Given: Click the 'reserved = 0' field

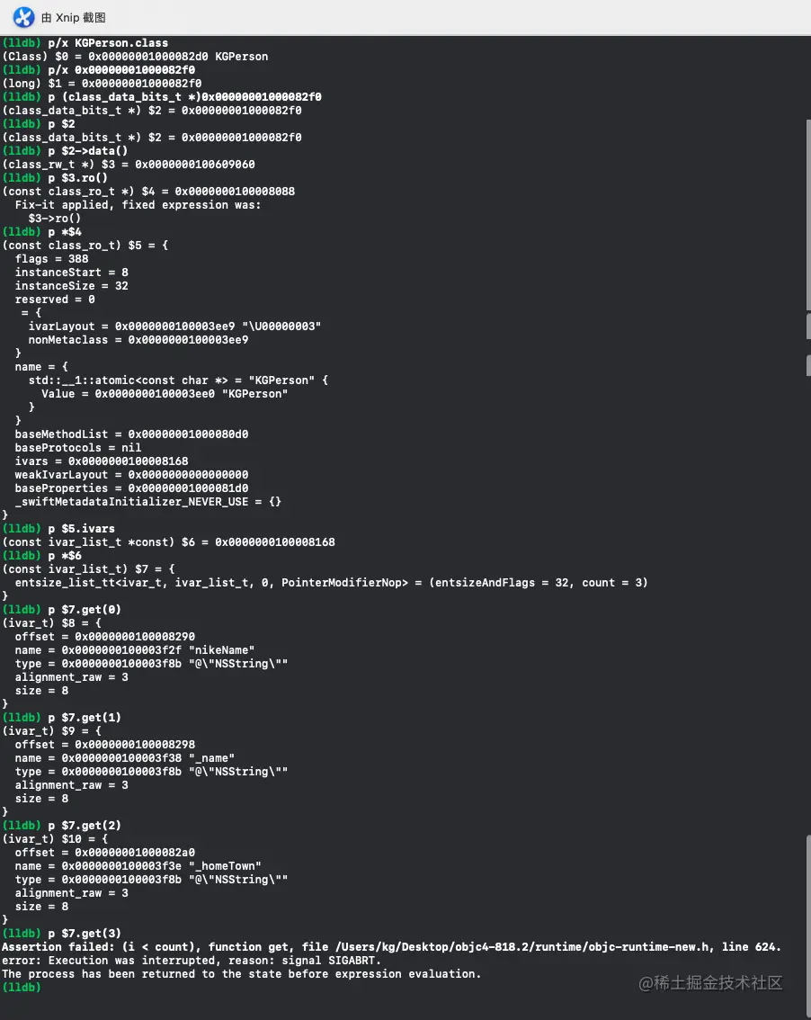Looking at the screenshot, I should [x=55, y=300].
